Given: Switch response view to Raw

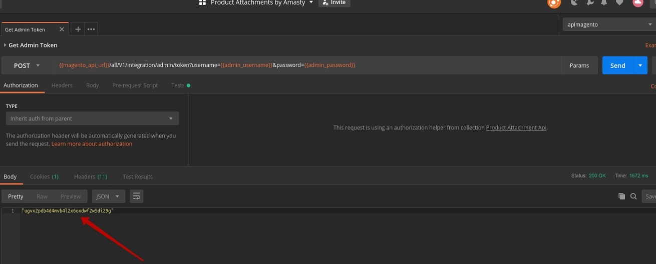Looking at the screenshot, I should pyautogui.click(x=42, y=196).
